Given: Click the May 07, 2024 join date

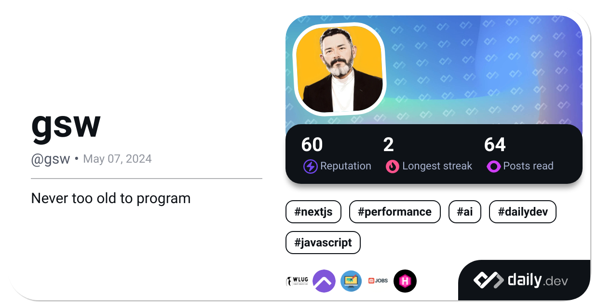Looking at the screenshot, I should [x=117, y=159].
